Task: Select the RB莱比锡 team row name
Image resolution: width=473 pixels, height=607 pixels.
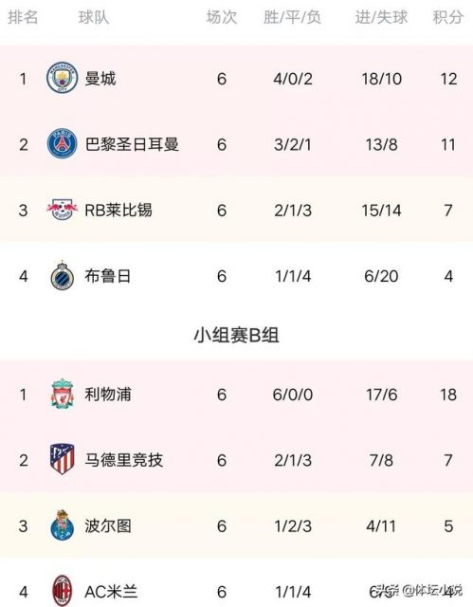Action: click(118, 211)
